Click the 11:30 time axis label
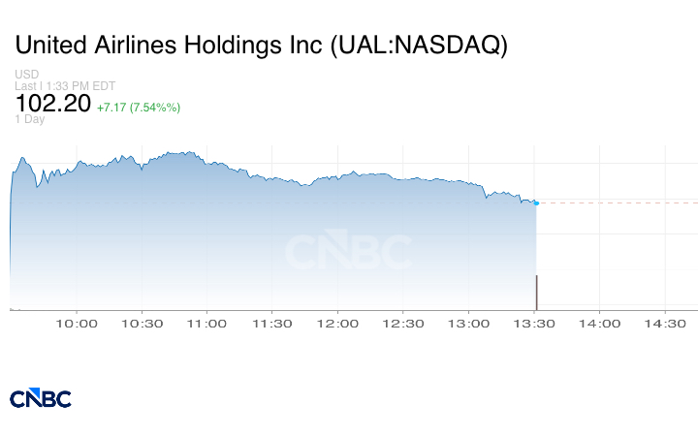The image size is (698, 436). pos(272,325)
